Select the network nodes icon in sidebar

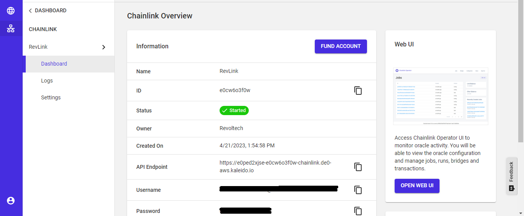11,29
